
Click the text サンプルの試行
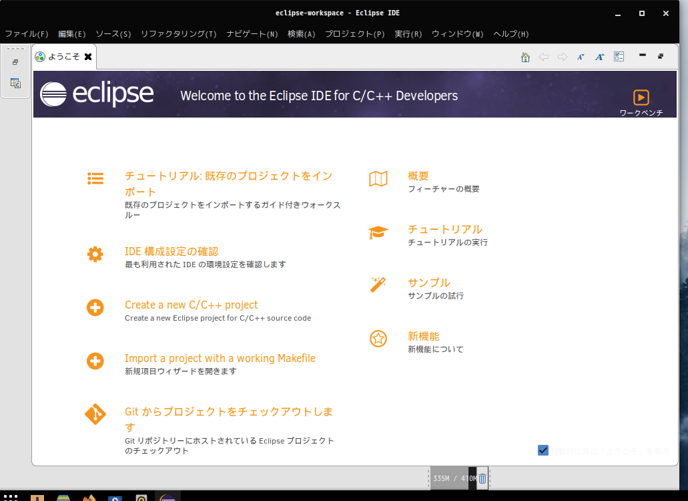tap(436, 296)
